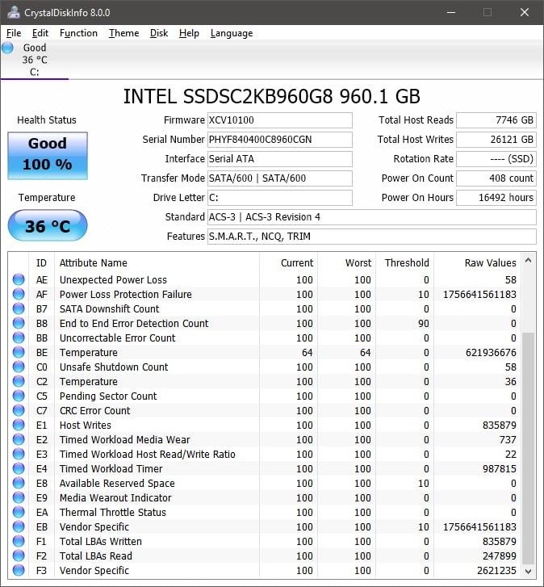Click the status orb for Unsafe Shutdown Count
This screenshot has height=587, width=544.
tap(19, 367)
